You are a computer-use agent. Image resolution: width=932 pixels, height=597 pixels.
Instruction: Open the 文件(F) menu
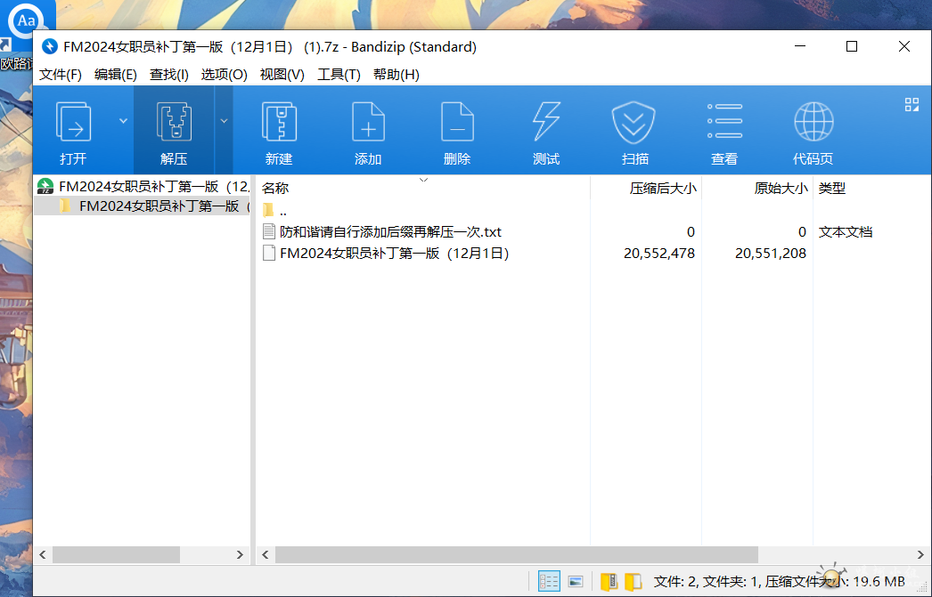coord(61,74)
